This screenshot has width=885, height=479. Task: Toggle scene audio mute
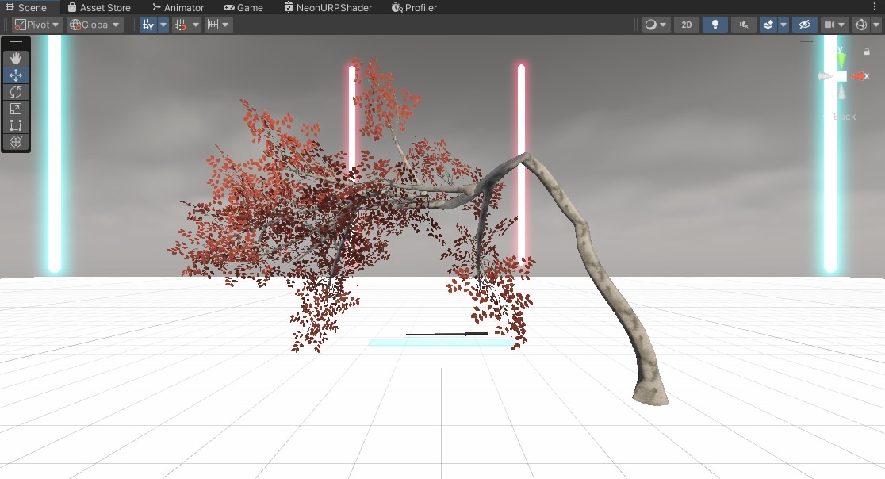[744, 25]
